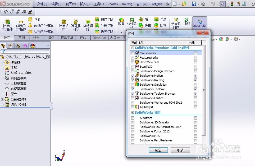The height and width of the screenshot is (166, 255).
Task: Click the feature tree filter field
Action: pos(25,51)
